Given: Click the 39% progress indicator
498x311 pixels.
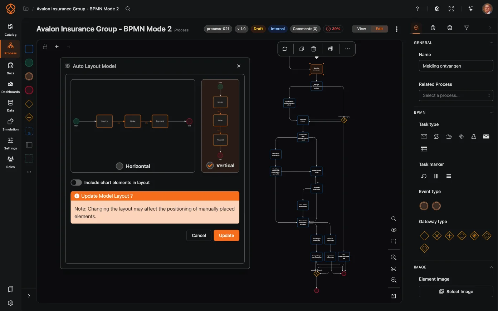Looking at the screenshot, I should point(333,29).
